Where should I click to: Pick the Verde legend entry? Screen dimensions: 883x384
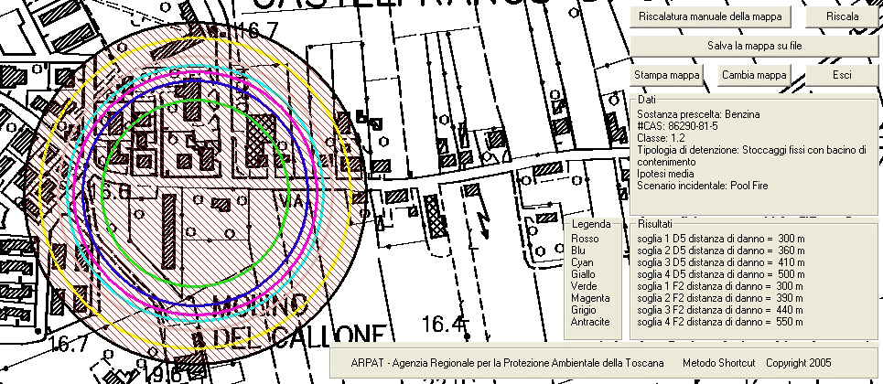[584, 286]
